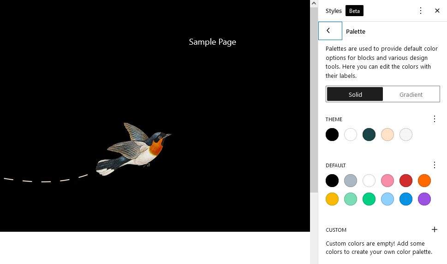Select light green swatch in Default palette
This screenshot has height=264, width=447.
tap(351, 199)
